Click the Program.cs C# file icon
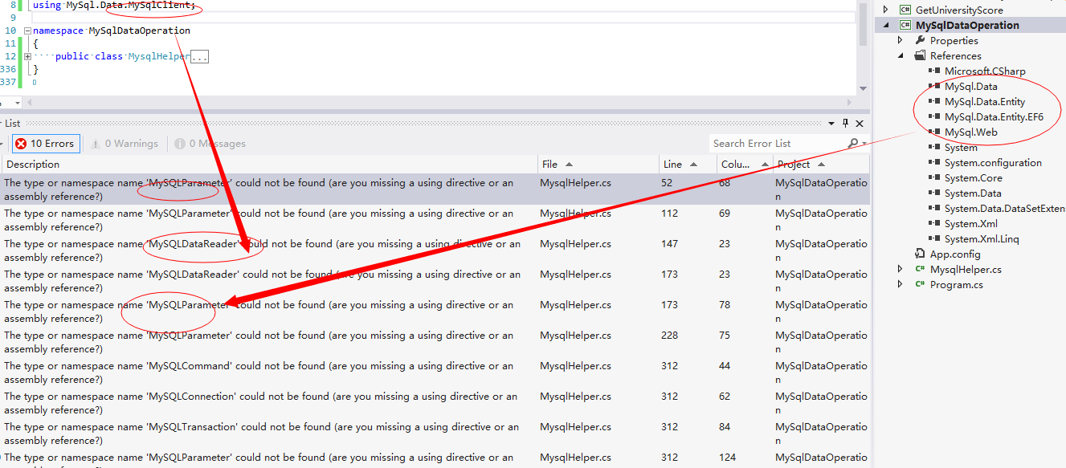 pyautogui.click(x=920, y=284)
